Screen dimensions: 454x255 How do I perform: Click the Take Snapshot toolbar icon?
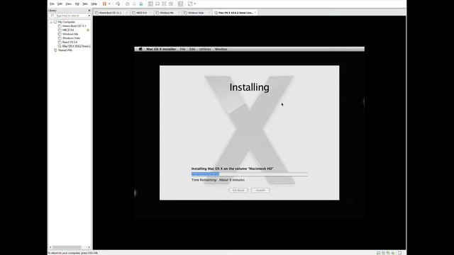click(128, 4)
